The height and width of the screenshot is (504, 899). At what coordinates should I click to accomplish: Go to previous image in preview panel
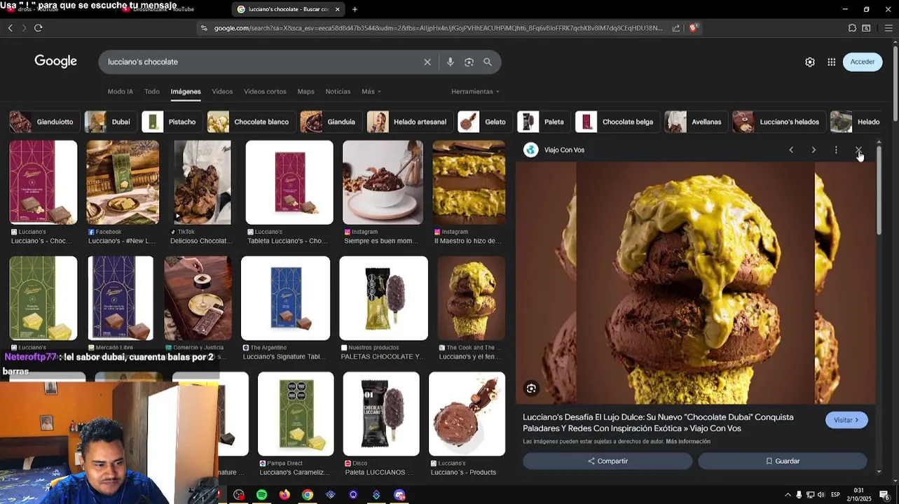pos(791,150)
